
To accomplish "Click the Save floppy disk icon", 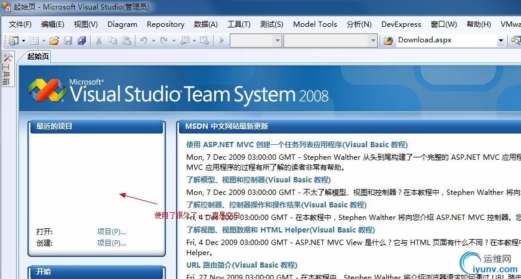I will click(x=68, y=41).
